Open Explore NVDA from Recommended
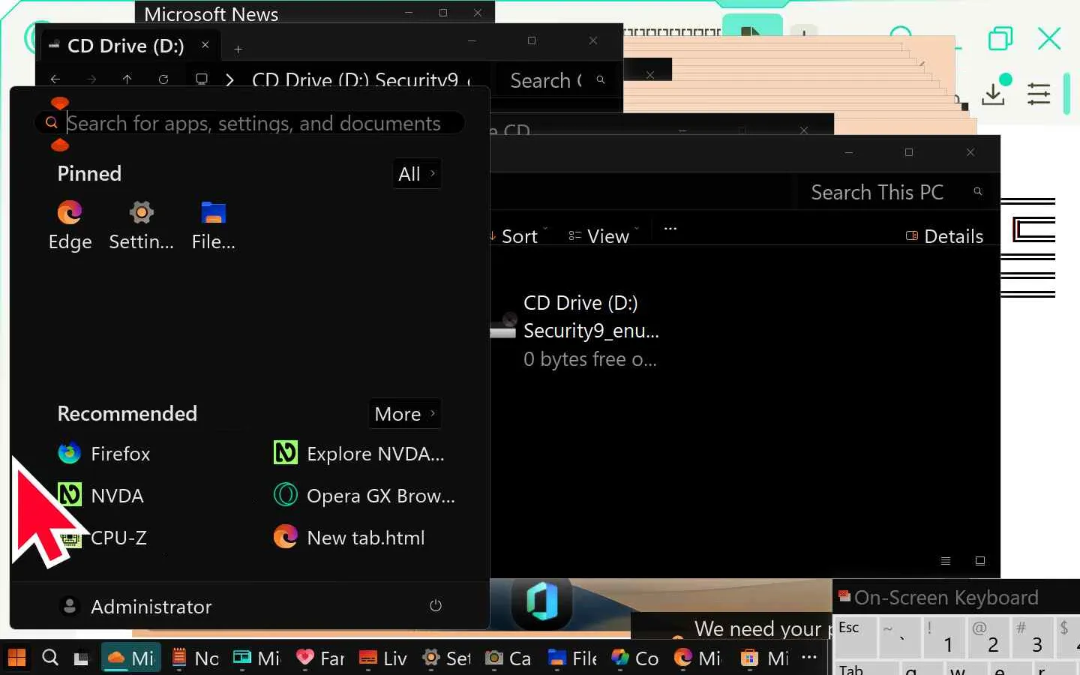1080x675 pixels. [x=360, y=454]
